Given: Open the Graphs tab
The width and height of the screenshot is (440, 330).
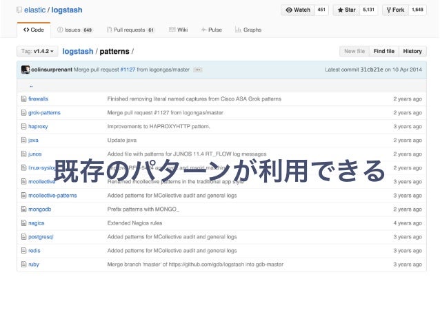Looking at the screenshot, I should (248, 30).
